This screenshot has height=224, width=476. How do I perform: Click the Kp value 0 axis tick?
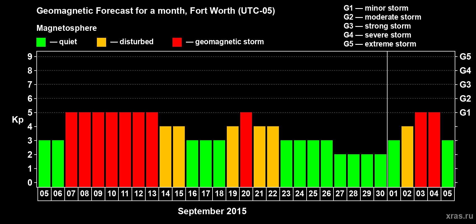click(x=30, y=183)
